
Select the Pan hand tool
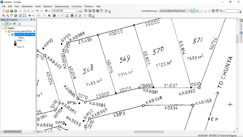click(12, 16)
